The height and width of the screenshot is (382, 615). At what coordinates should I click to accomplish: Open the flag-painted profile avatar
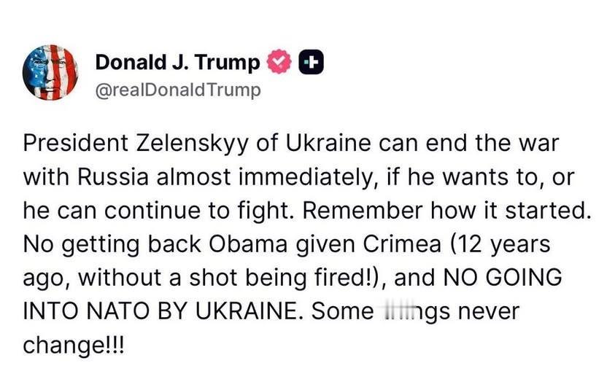click(50, 72)
